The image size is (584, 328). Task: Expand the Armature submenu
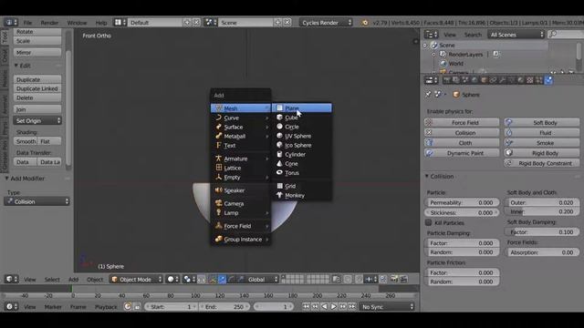pyautogui.click(x=241, y=159)
